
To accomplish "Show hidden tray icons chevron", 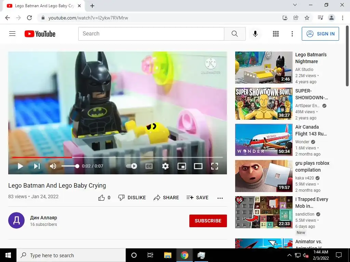I will coord(289,255).
